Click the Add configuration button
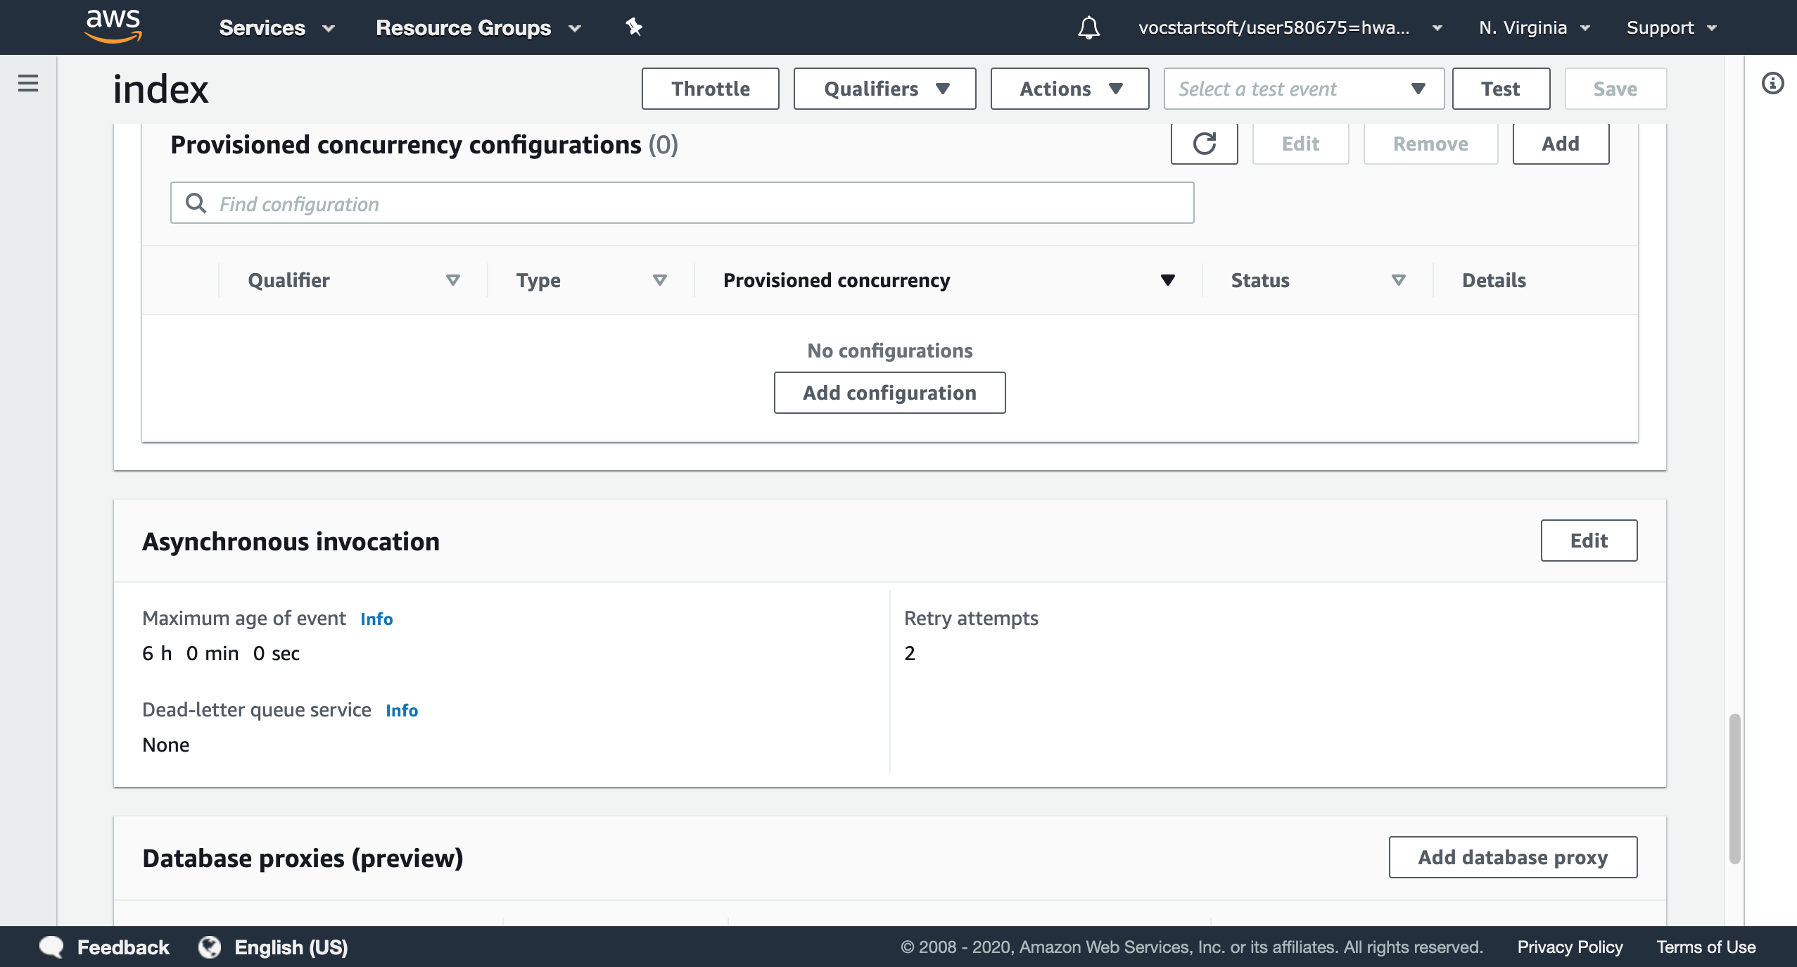1797x967 pixels. tap(889, 393)
